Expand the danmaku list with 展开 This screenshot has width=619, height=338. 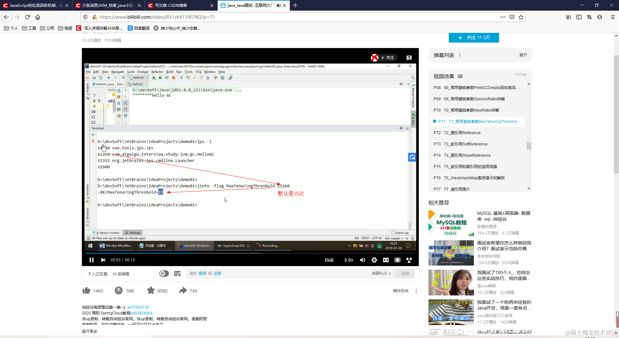(x=523, y=55)
